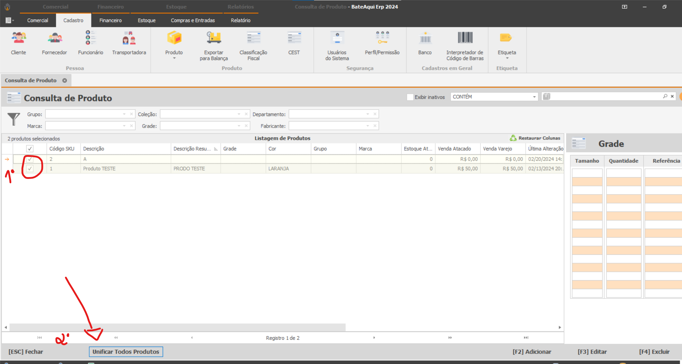The width and height of the screenshot is (682, 364).
Task: Click the horizontal scrollbar of product list
Action: pyautogui.click(x=177, y=327)
